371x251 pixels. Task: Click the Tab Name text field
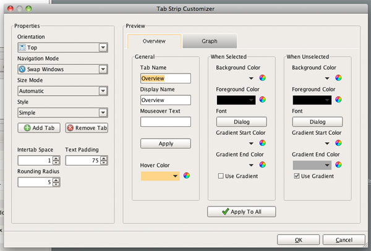166,79
